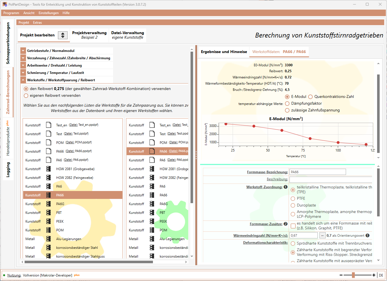Viewport: 387px width, 281px height.
Task: Click the PolPartDesign app icon in title bar
Action: click(x=5, y=4)
